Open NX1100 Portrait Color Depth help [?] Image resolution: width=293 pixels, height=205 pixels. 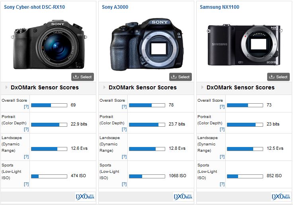pyautogui.click(x=222, y=129)
